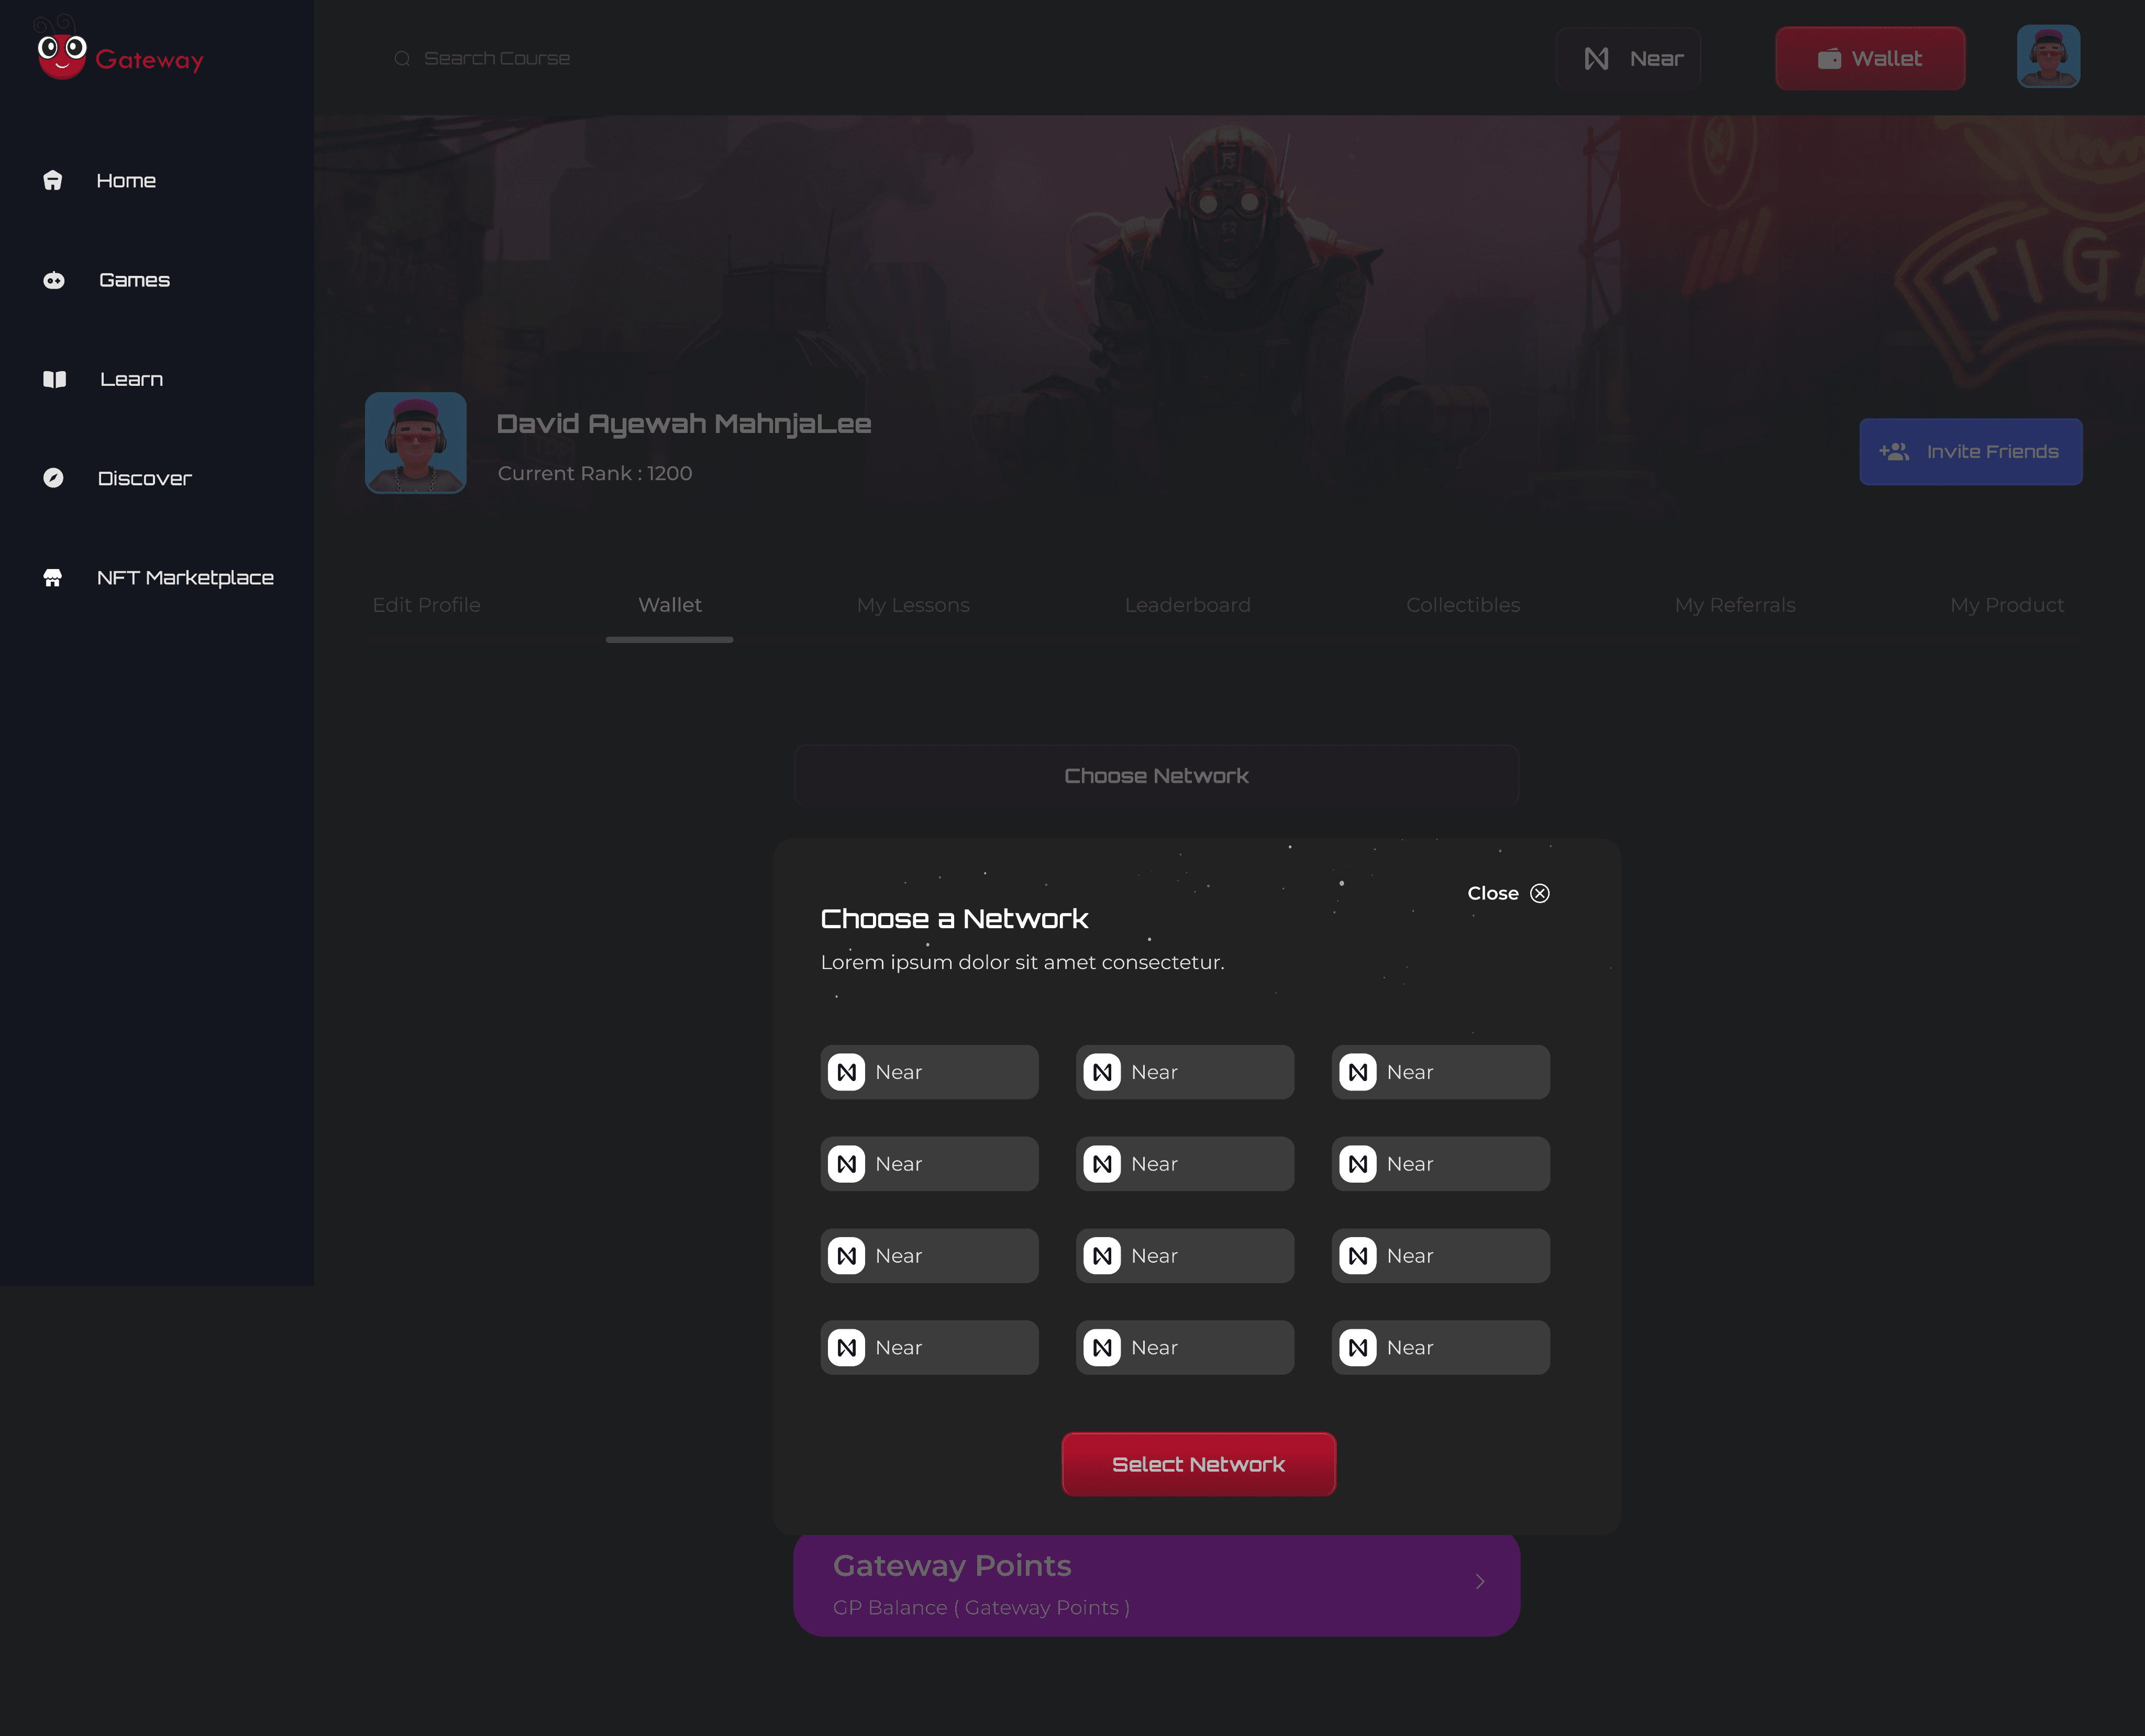Screen dimensions: 2145x1736
Task: Click the NFT Marketplace store icon
Action: click(x=53, y=578)
